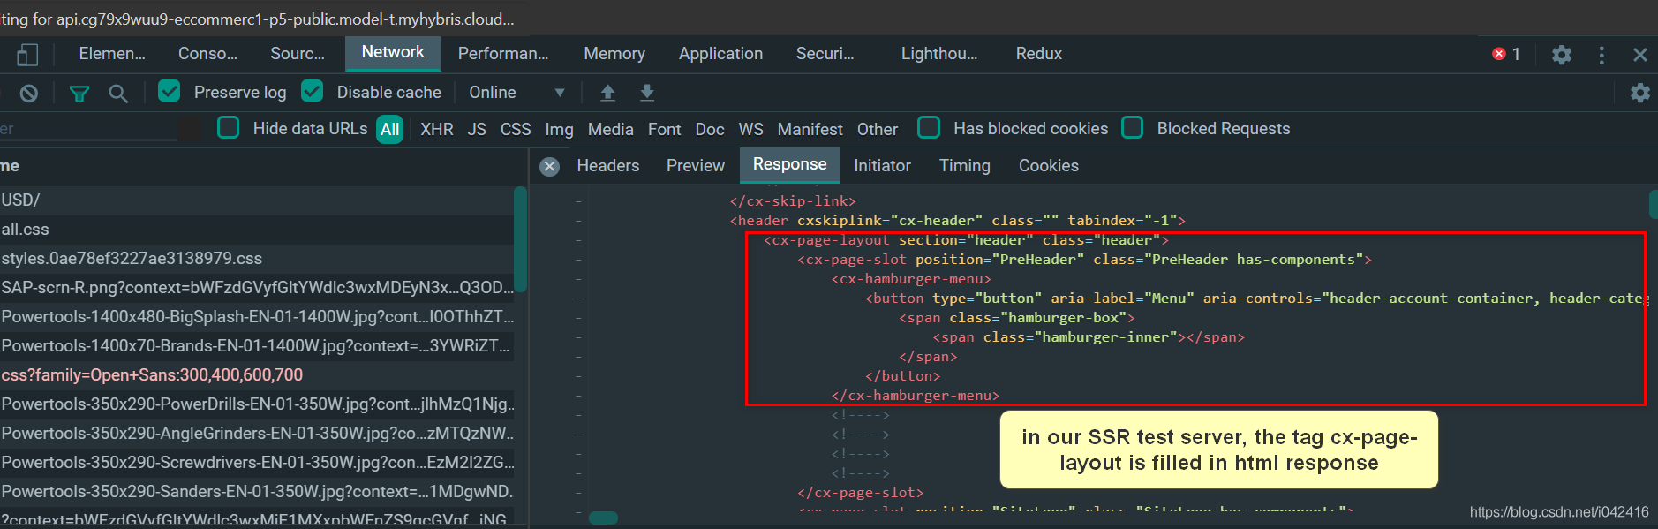Enable Hide data URLs checkbox
This screenshot has height=529, width=1658.
tap(229, 128)
